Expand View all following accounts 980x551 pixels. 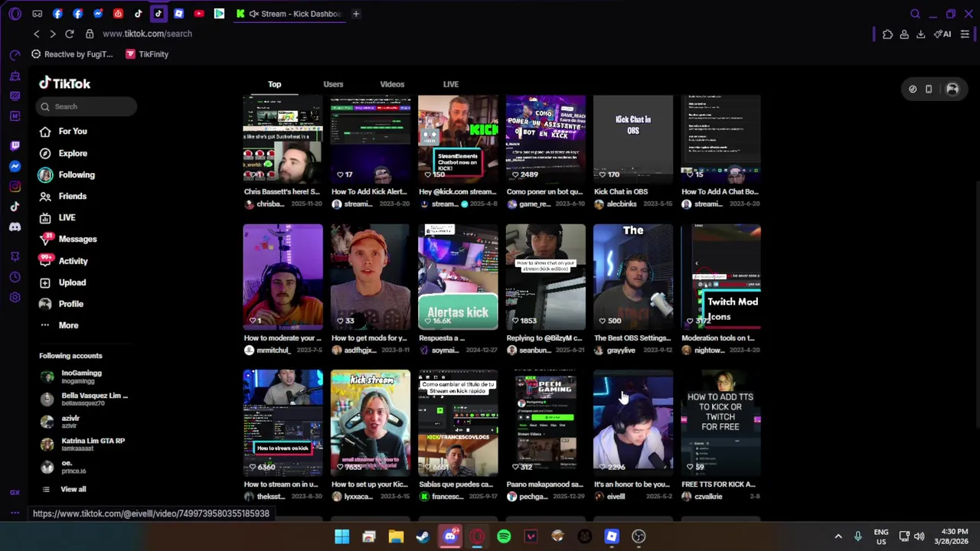pos(64,489)
